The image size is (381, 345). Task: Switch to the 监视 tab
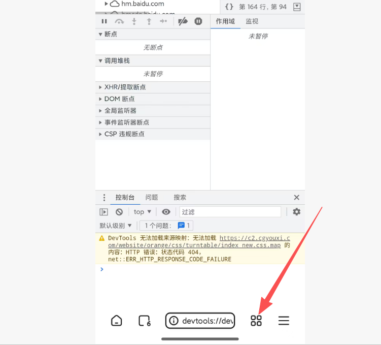tap(252, 21)
